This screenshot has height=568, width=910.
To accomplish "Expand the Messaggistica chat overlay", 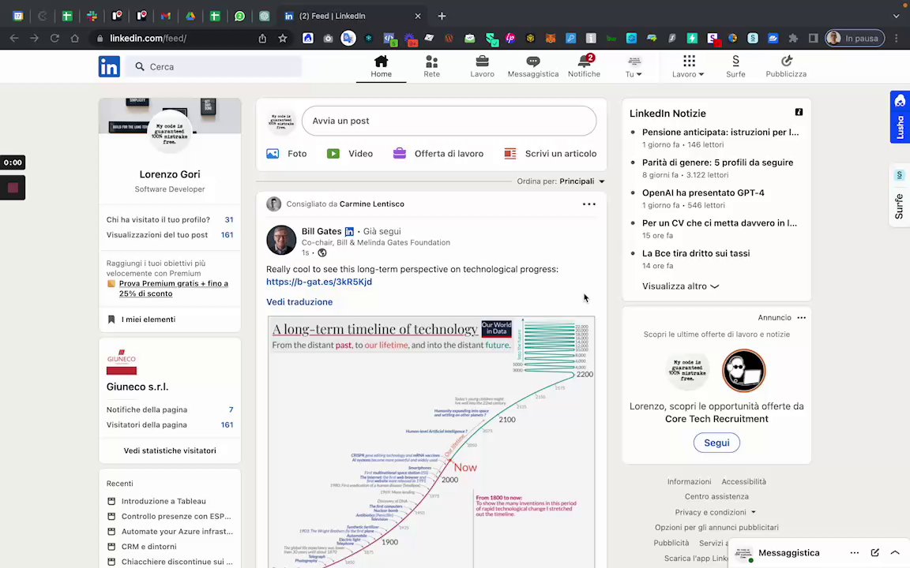I will click(x=895, y=553).
